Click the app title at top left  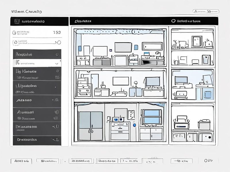[26, 11]
